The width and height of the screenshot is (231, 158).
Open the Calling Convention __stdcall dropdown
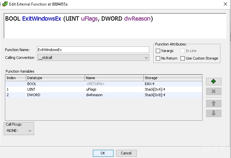(93, 58)
